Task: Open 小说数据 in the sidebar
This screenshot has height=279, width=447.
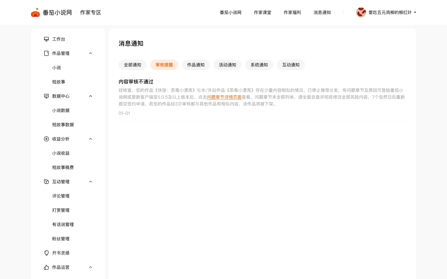Action: [61, 110]
